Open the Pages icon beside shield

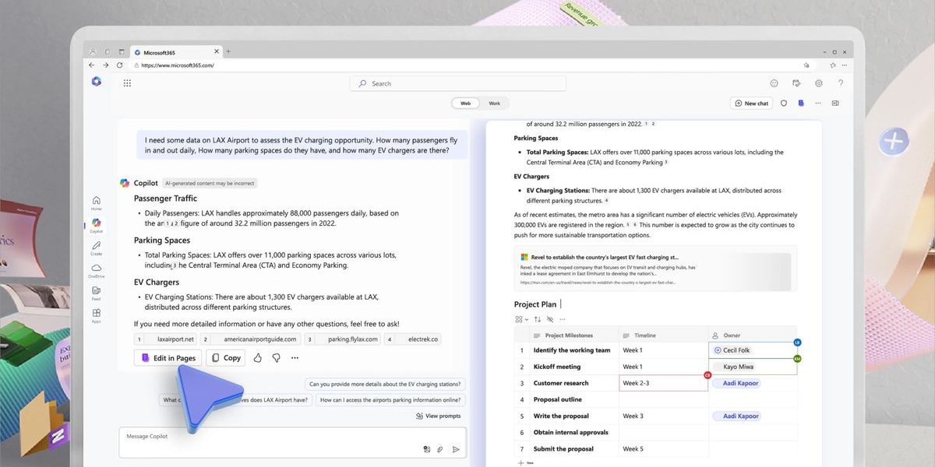801,103
